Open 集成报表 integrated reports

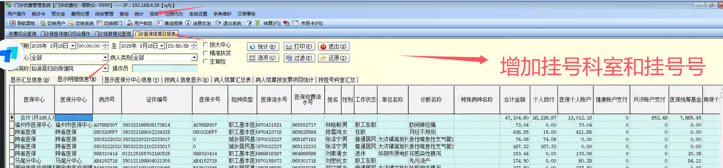pos(170,23)
